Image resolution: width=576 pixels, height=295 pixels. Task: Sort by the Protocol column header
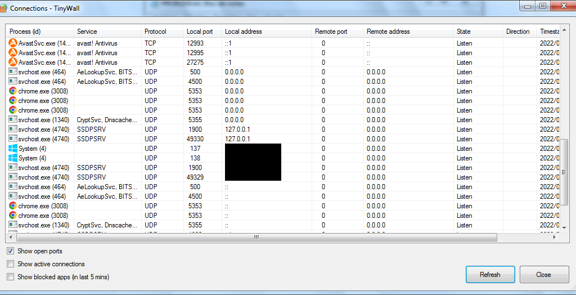point(162,32)
